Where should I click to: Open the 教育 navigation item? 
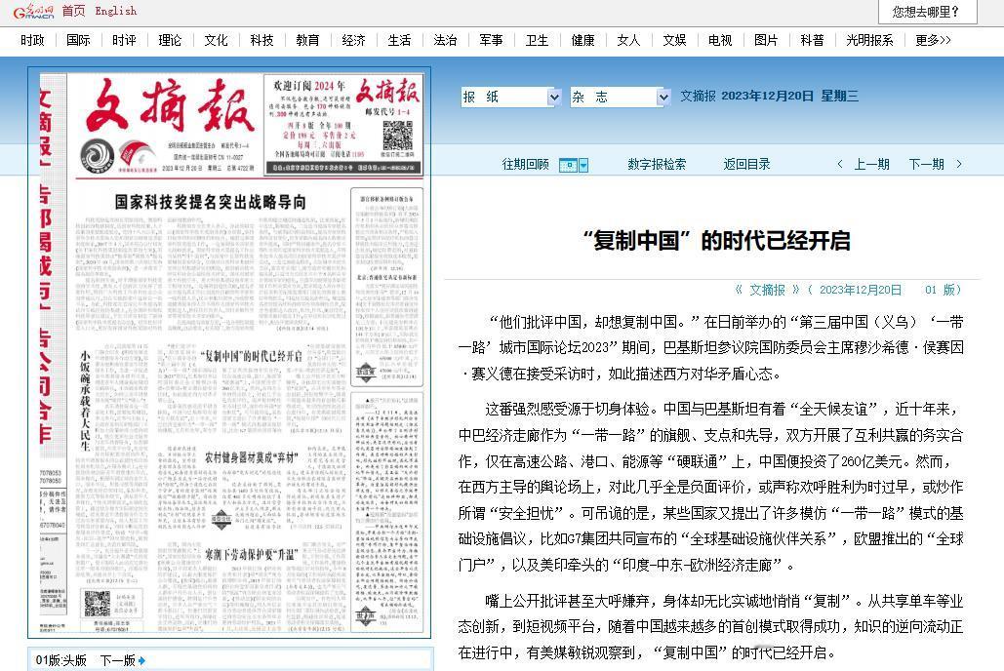click(x=307, y=40)
